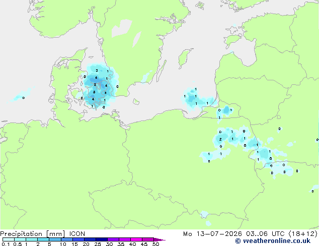
Task: Click the legend label '0.1'
Action: click(6, 244)
